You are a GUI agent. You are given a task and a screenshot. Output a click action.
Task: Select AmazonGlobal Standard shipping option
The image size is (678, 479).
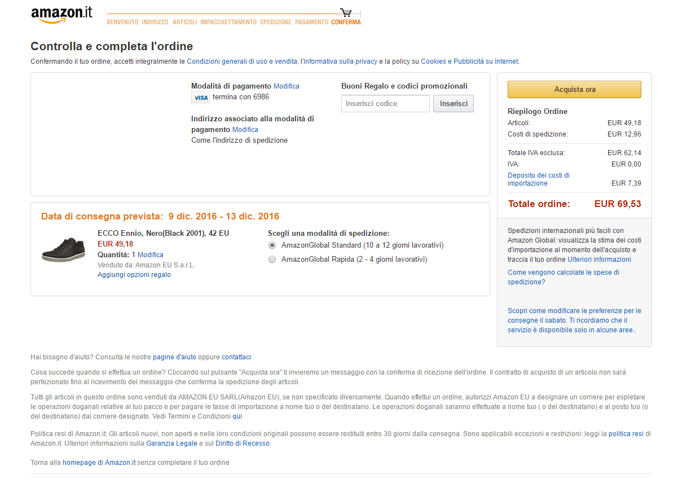click(x=272, y=245)
